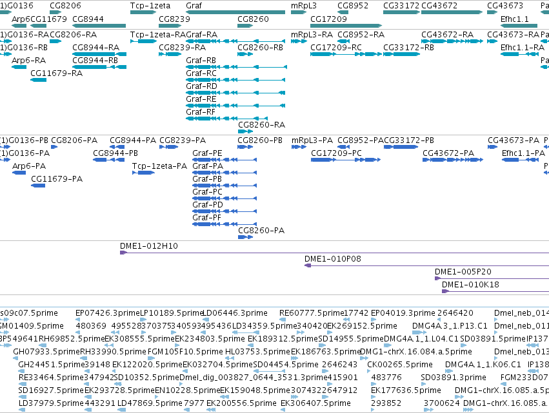Click the CG8944-PA protein label
Viewport: 549px width, 413px height.
(x=133, y=140)
